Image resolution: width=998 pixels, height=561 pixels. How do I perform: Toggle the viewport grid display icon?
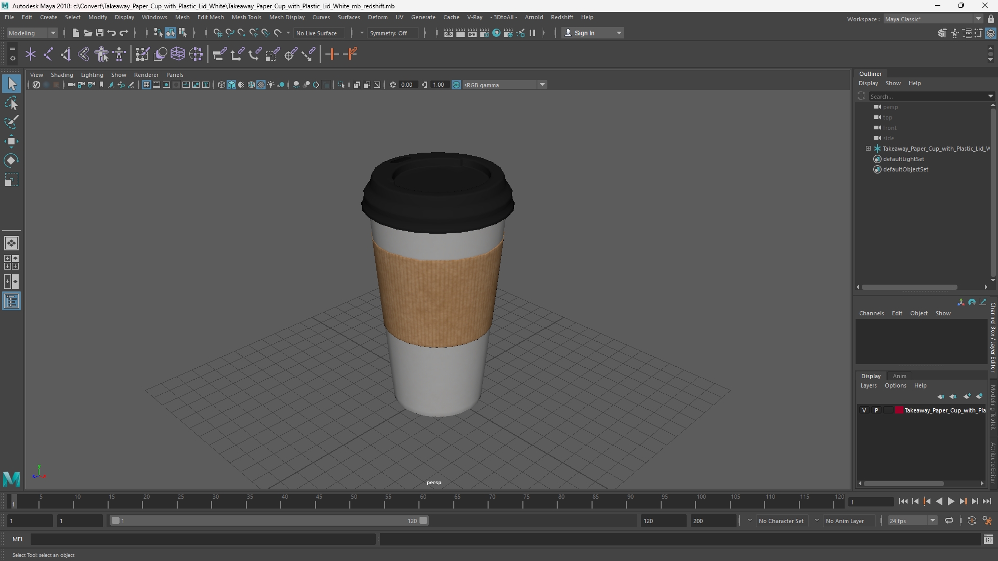coord(147,85)
